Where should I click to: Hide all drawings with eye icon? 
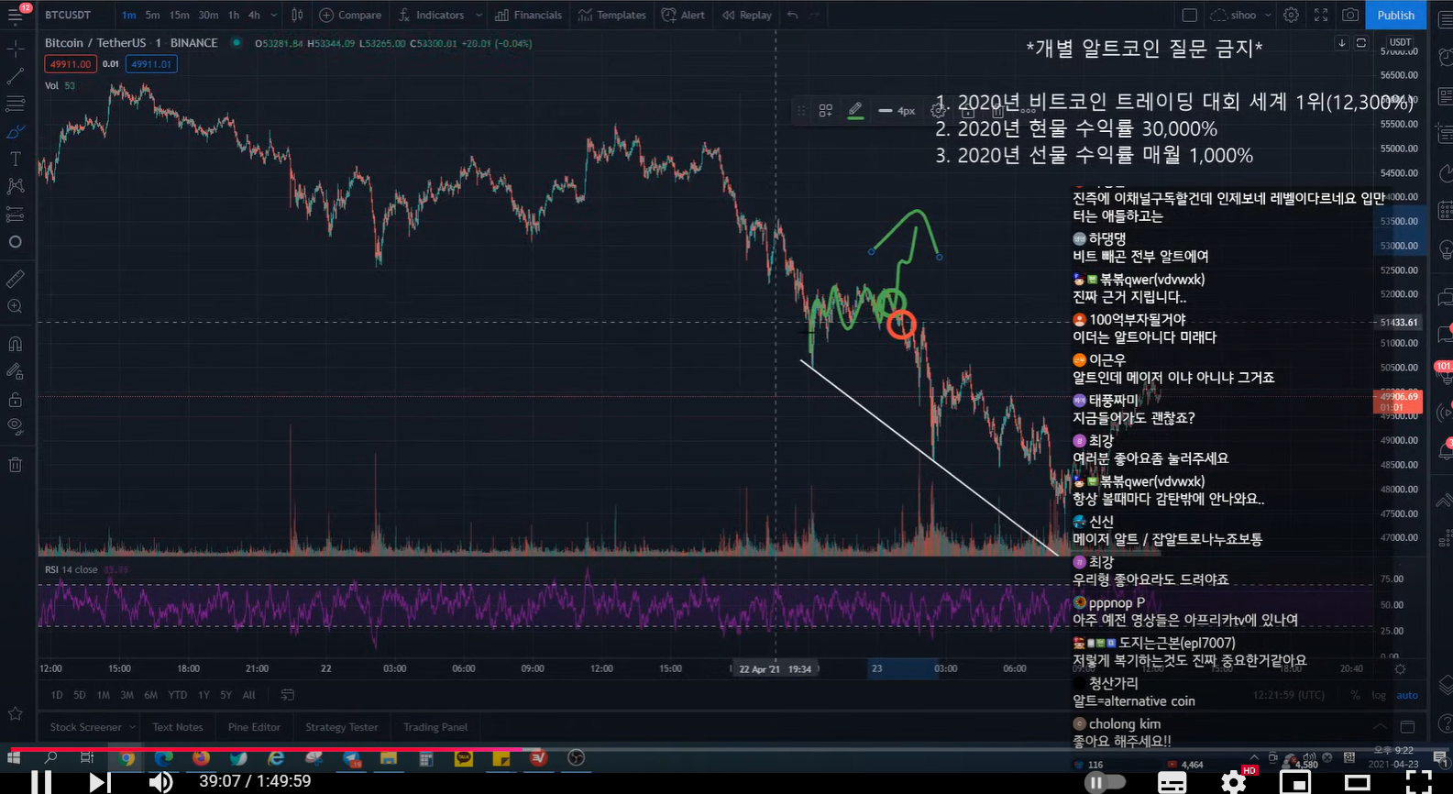(16, 425)
